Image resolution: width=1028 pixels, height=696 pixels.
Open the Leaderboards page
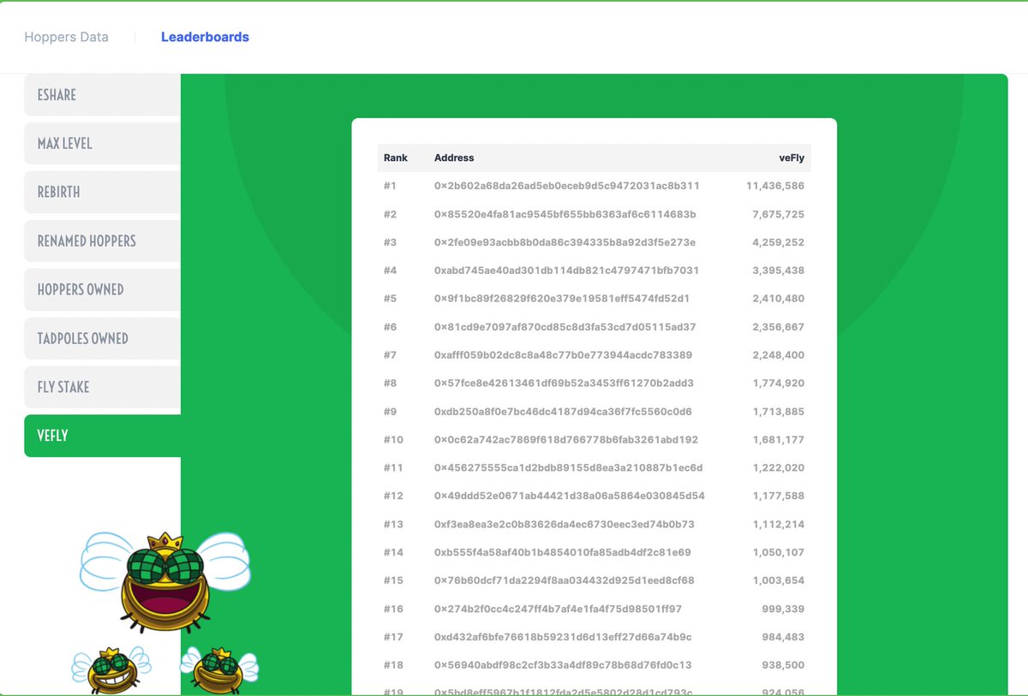pyautogui.click(x=205, y=37)
